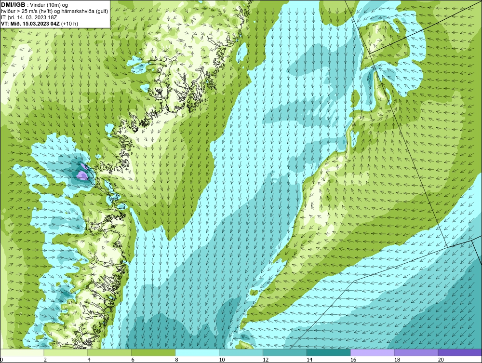The width and height of the screenshot is (482, 363).
Task: Click the legend scale label 4
Action: pos(89,360)
